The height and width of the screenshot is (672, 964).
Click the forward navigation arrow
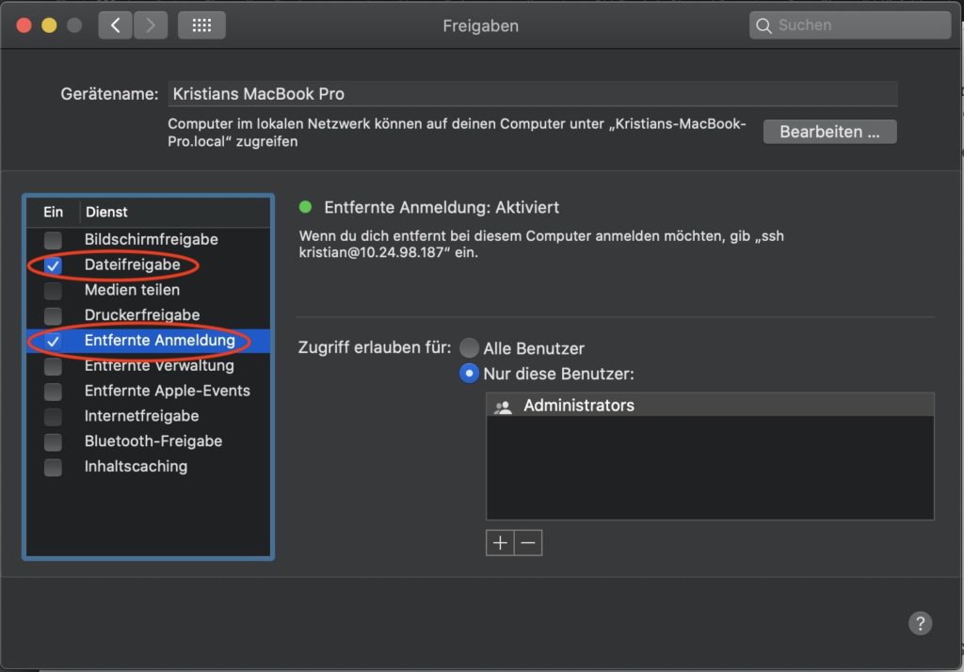(151, 25)
